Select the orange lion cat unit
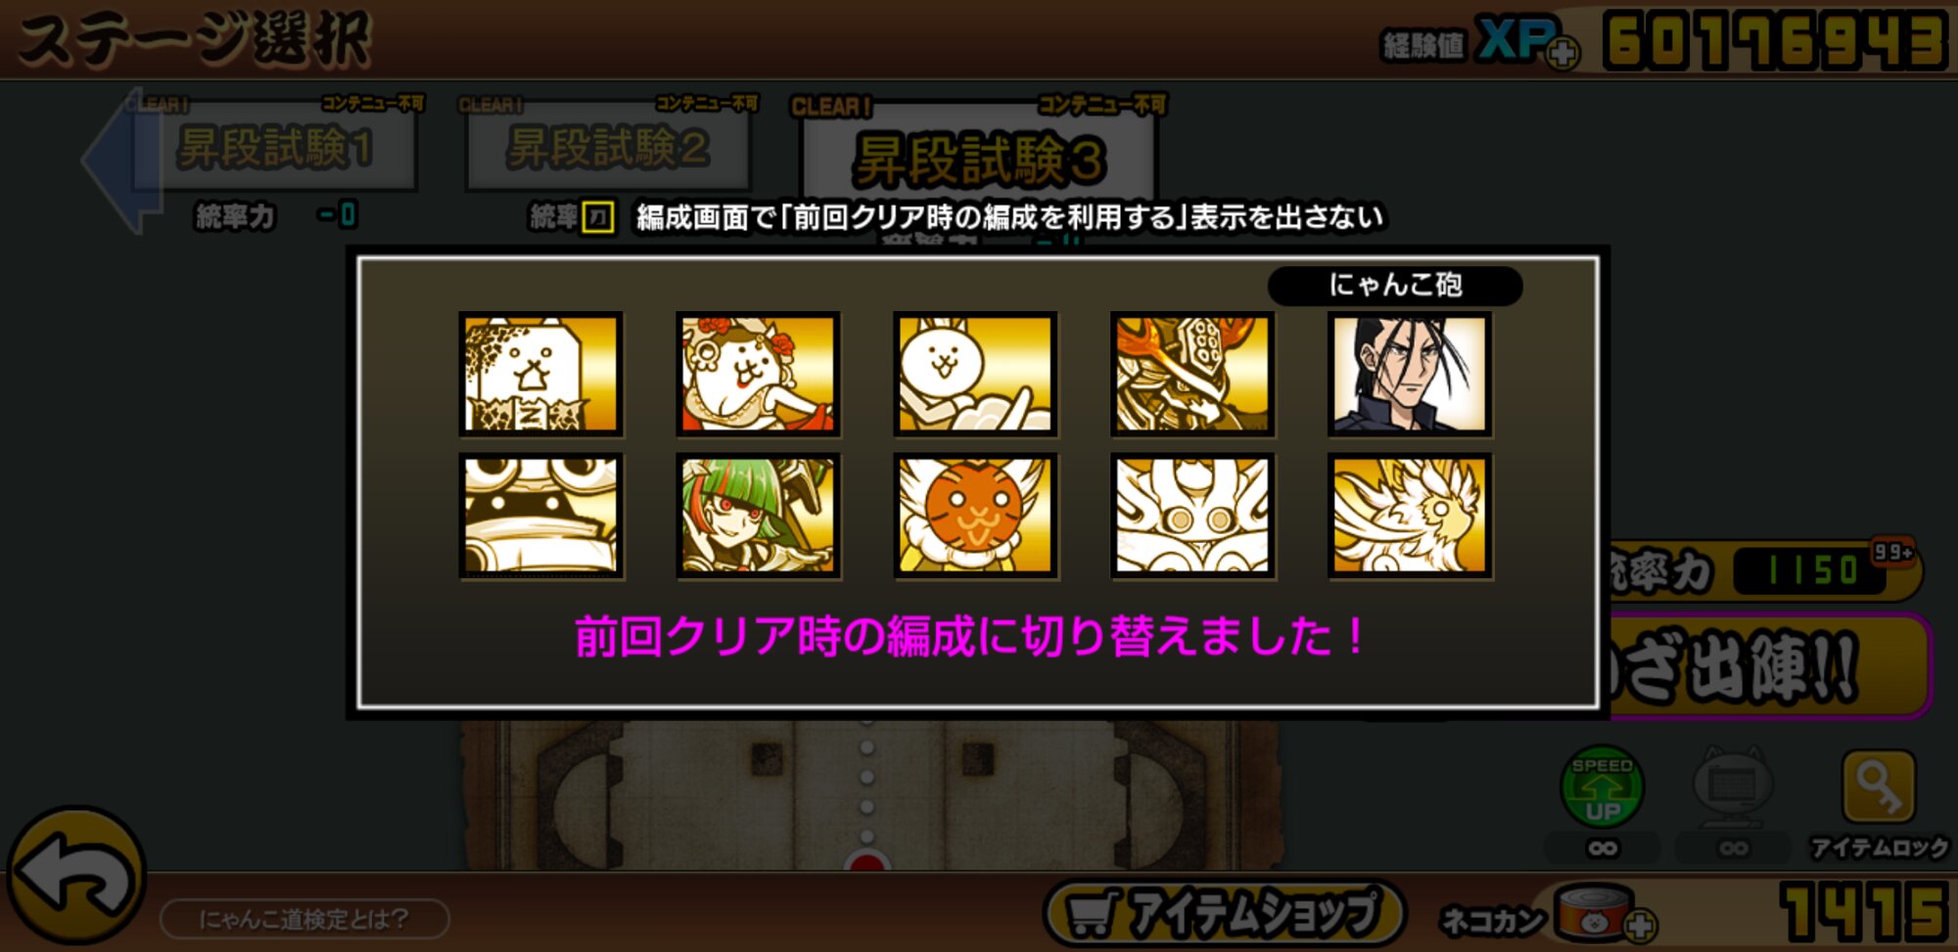 point(975,516)
